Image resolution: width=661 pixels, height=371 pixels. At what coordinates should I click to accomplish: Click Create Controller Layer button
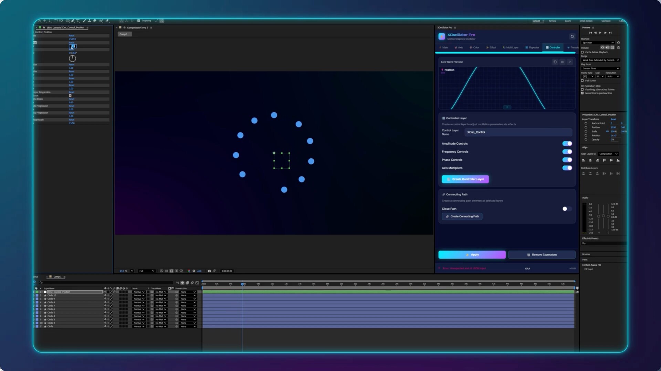tap(465, 179)
